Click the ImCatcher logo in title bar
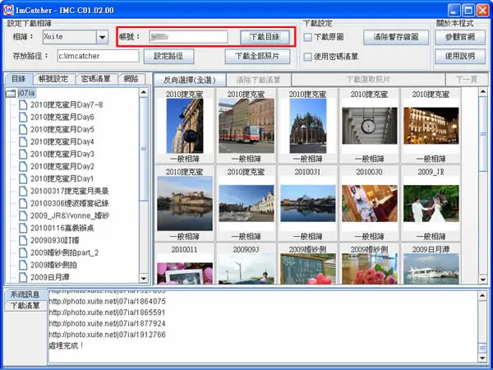This screenshot has height=370, width=493. (8, 10)
